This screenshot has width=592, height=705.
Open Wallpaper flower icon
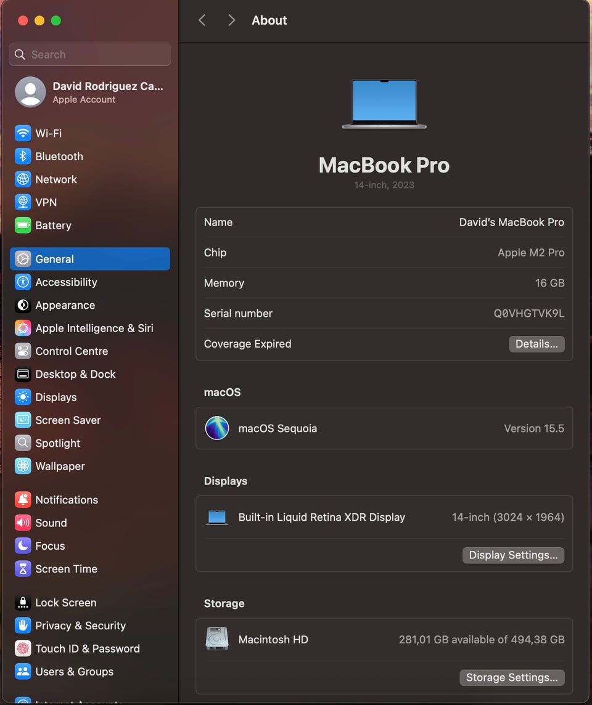point(23,466)
